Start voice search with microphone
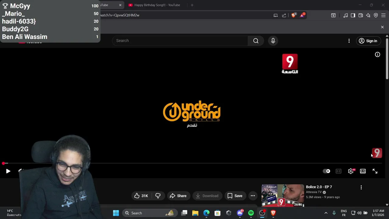The image size is (389, 219). click(273, 41)
